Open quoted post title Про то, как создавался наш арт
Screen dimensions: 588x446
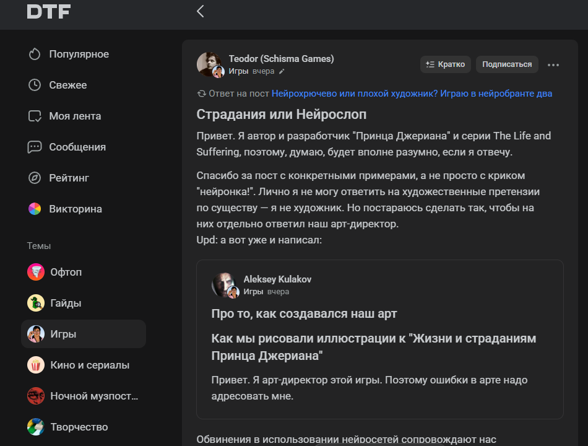[304, 313]
